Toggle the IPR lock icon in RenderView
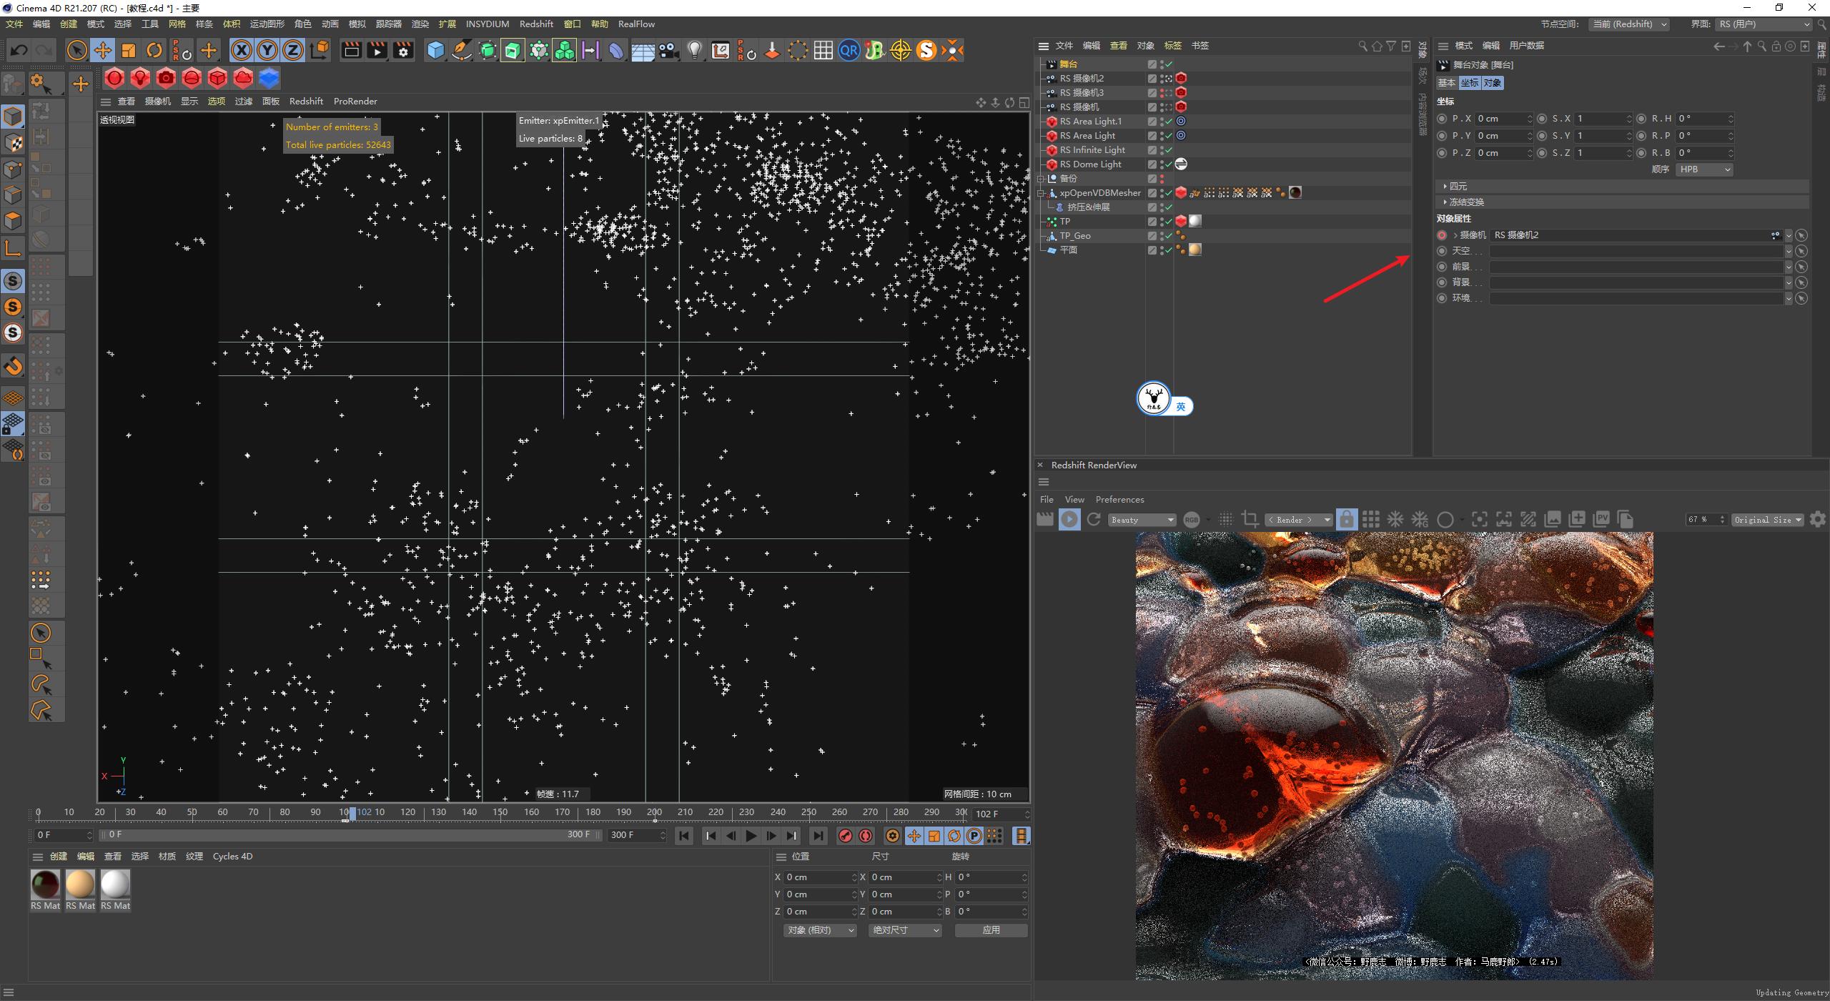 click(1347, 520)
